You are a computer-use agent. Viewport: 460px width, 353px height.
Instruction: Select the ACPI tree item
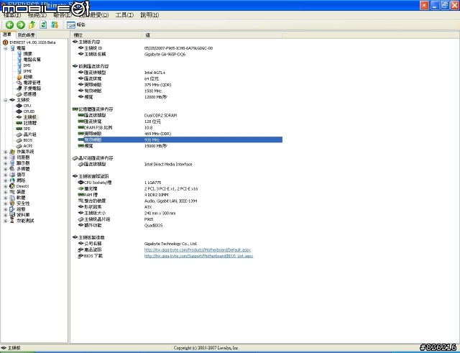pyautogui.click(x=28, y=146)
